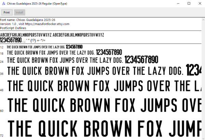Viewport: 205px width, 140px height.
Task: Click the Font name: Chivas Guadalajara 2025-26 line
Action: (x=28, y=20)
